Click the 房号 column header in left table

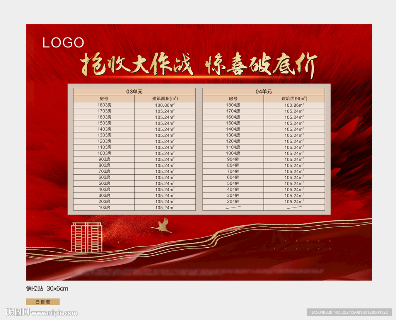point(105,97)
